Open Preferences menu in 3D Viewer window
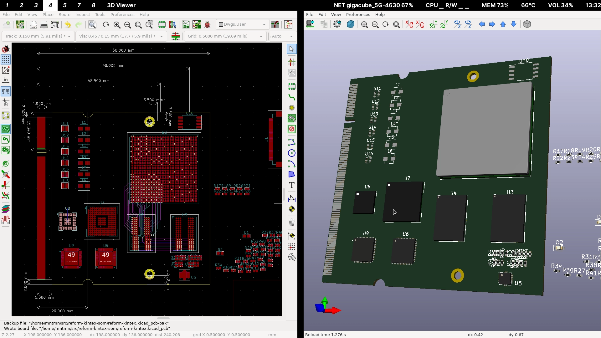601x338 pixels. tap(358, 14)
